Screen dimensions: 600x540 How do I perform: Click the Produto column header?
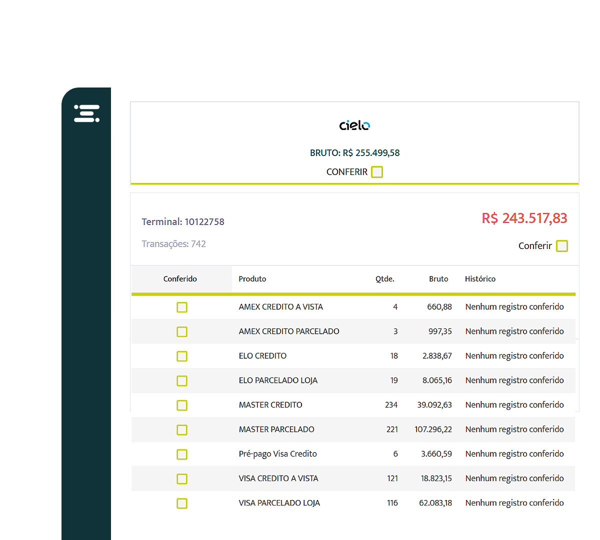click(252, 279)
